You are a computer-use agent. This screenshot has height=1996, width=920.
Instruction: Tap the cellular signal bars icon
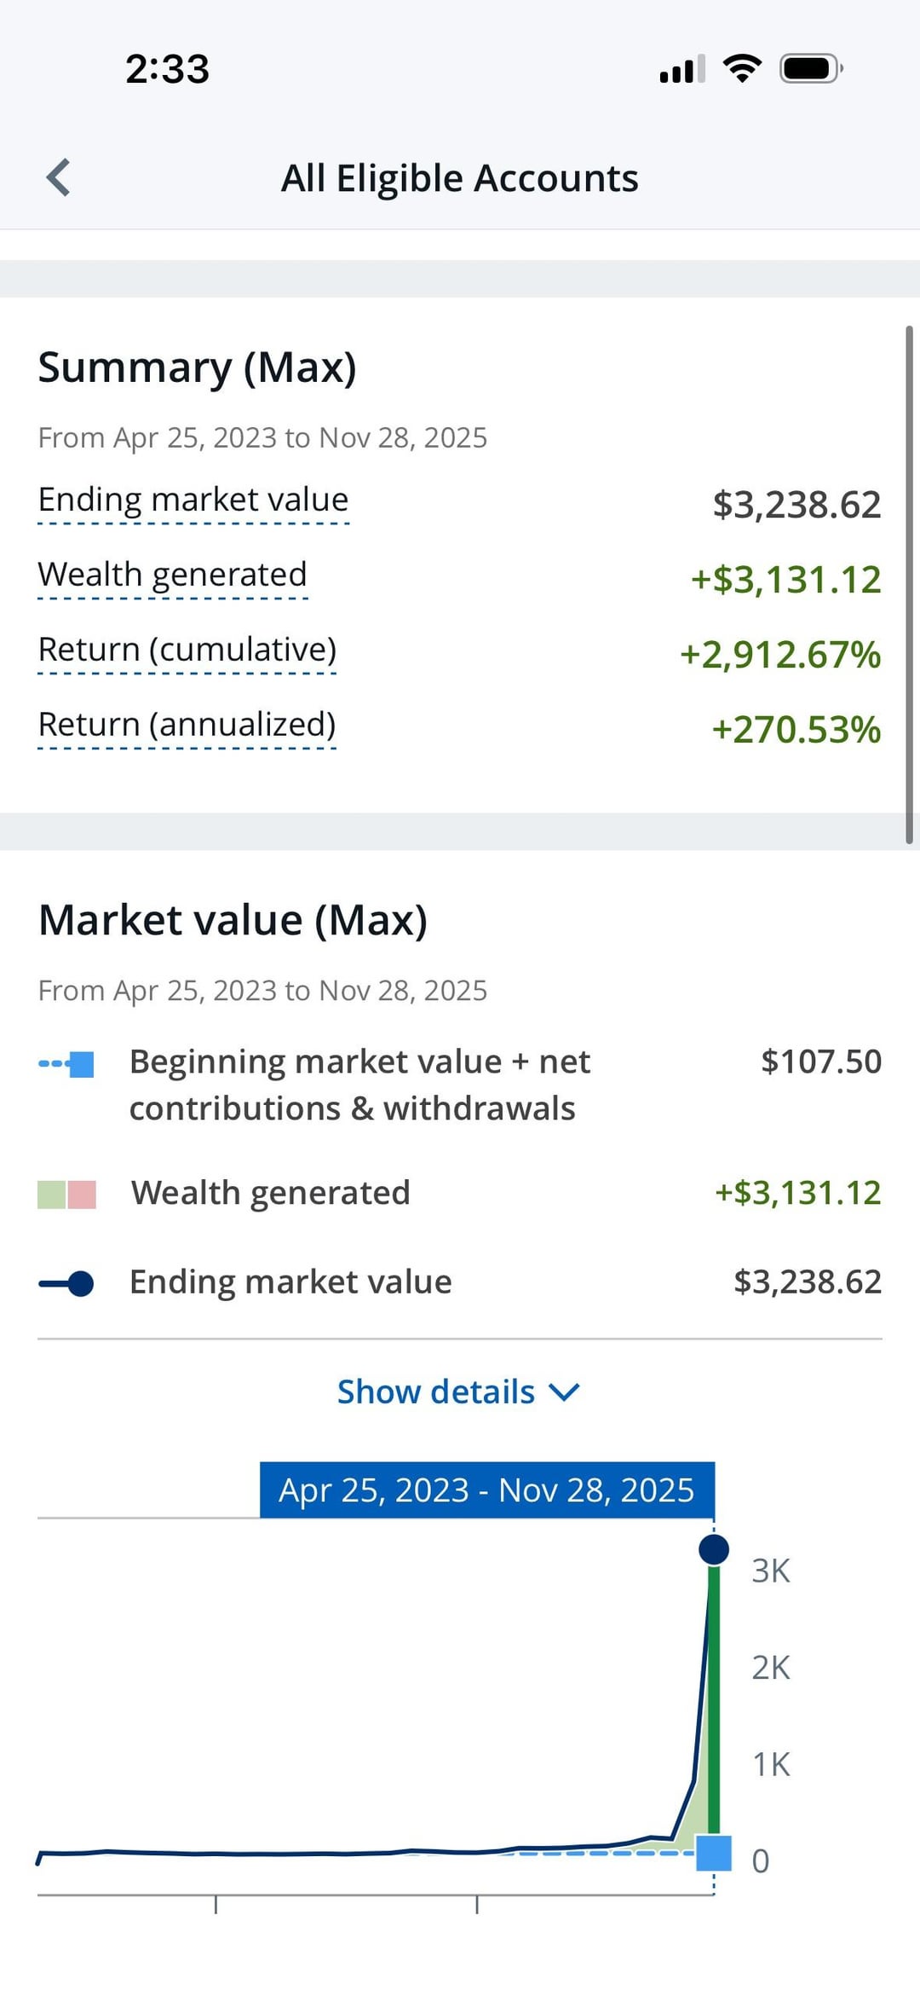681,69
